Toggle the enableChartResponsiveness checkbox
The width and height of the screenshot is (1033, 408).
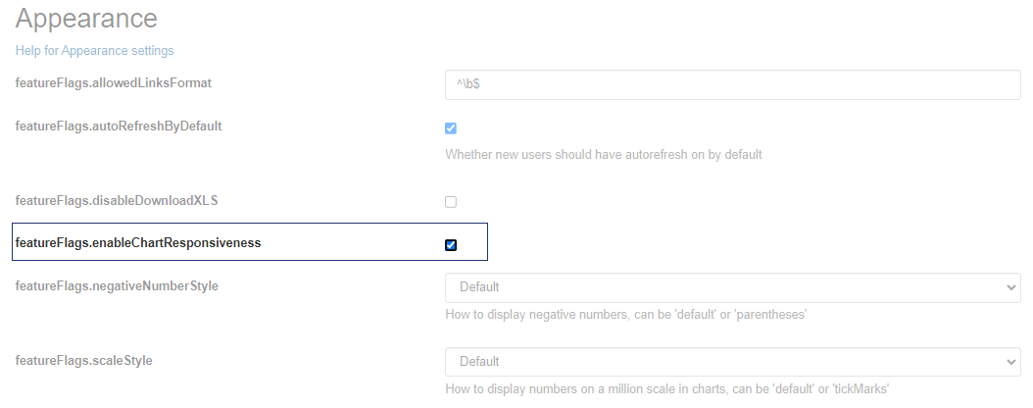coord(451,244)
